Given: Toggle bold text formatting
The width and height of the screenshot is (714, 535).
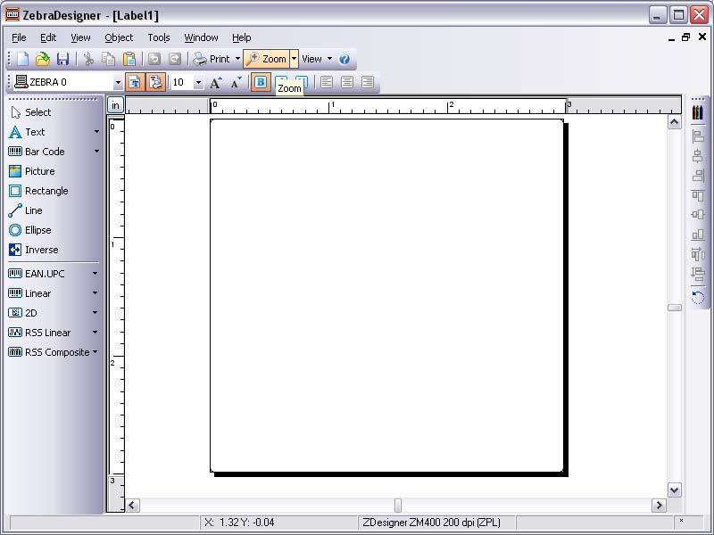Looking at the screenshot, I should (x=260, y=81).
